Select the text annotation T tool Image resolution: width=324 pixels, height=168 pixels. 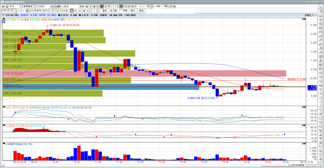(x=320, y=114)
